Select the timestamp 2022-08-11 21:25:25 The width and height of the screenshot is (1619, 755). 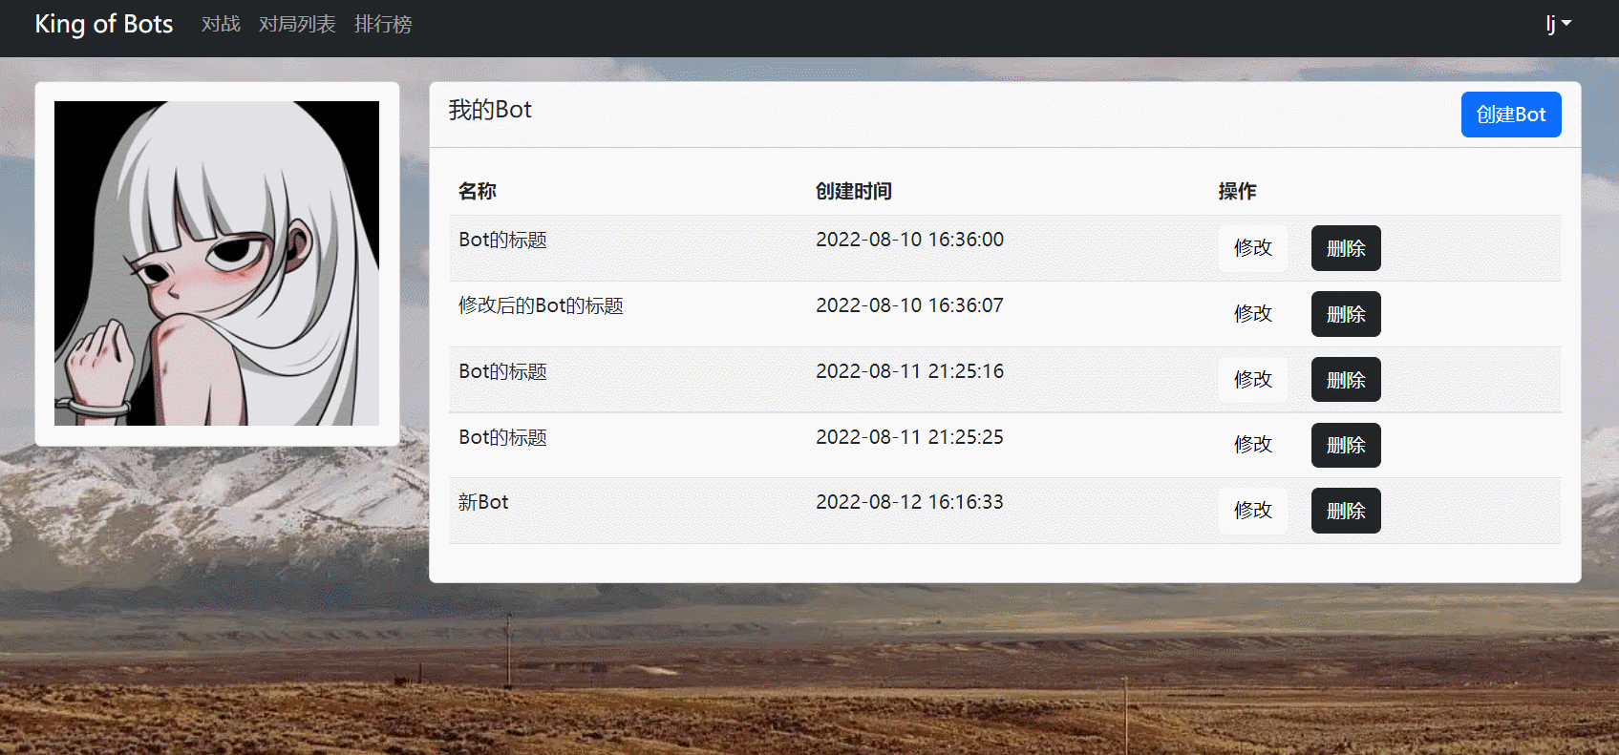coord(909,437)
